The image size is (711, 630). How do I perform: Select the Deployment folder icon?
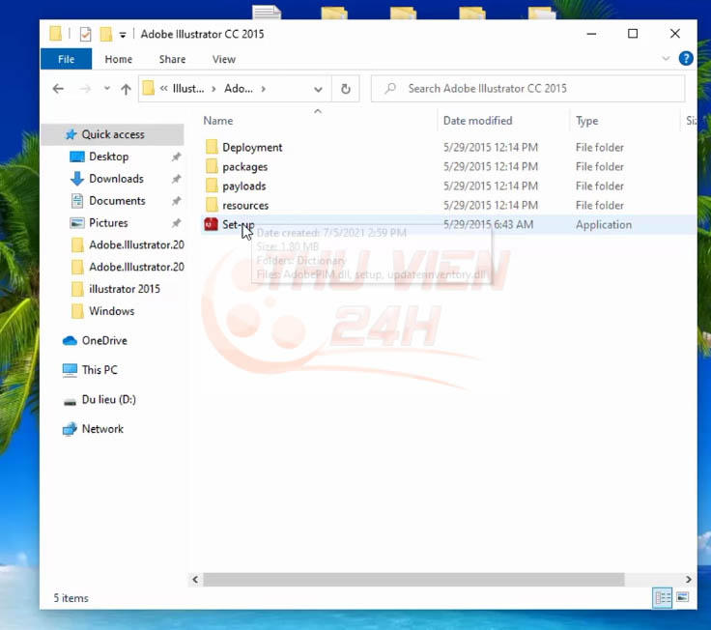click(212, 147)
